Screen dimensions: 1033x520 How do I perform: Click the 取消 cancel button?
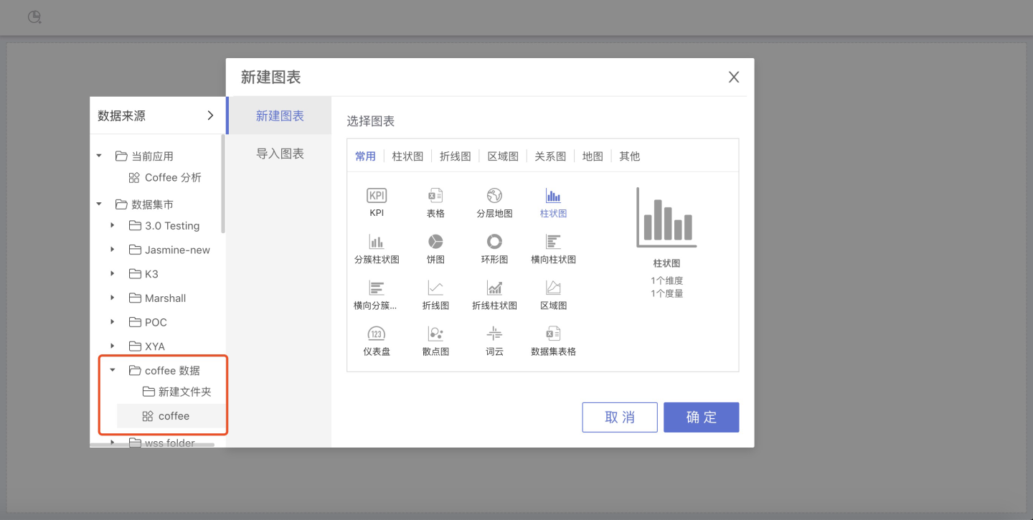[x=620, y=417]
